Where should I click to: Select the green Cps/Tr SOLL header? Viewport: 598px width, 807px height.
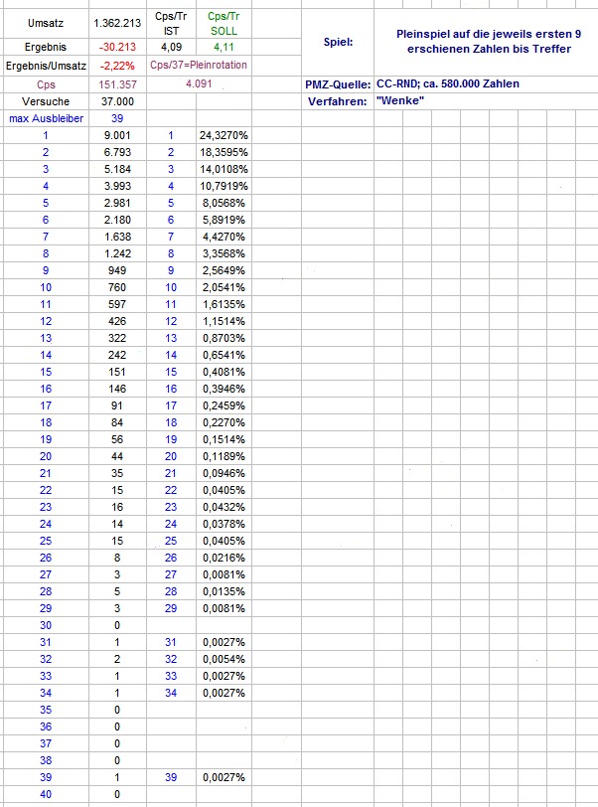click(224, 24)
